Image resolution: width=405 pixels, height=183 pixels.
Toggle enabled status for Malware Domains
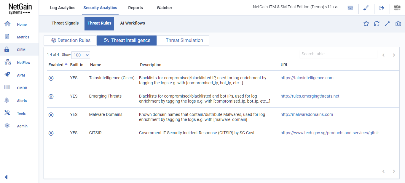tap(51, 115)
